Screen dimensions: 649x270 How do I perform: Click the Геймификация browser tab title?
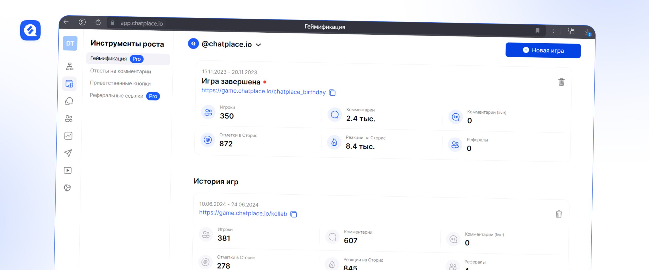[324, 27]
